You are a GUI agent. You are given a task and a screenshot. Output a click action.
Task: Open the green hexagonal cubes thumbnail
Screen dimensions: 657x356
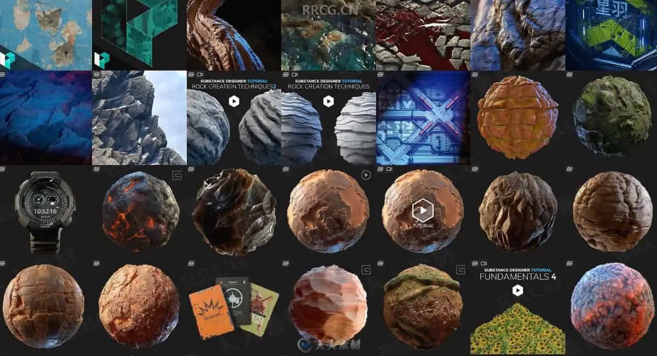140,35
